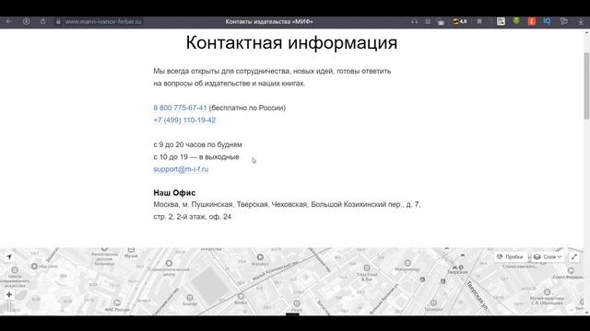Click the padlock site security icon
Viewport: 590px width, 331px height.
point(58,21)
